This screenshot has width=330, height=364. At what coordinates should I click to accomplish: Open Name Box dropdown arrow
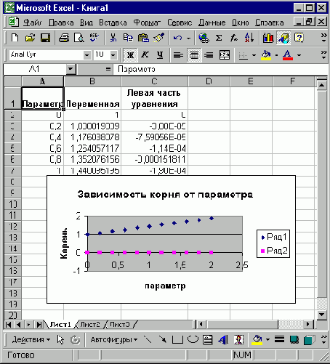71,69
